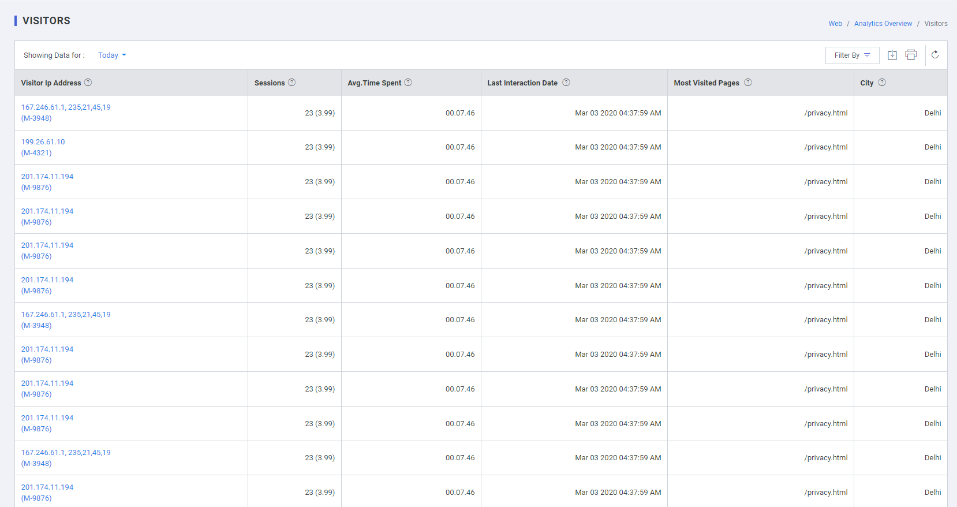Click sessions value in 199.26.61.10 row

pos(320,147)
